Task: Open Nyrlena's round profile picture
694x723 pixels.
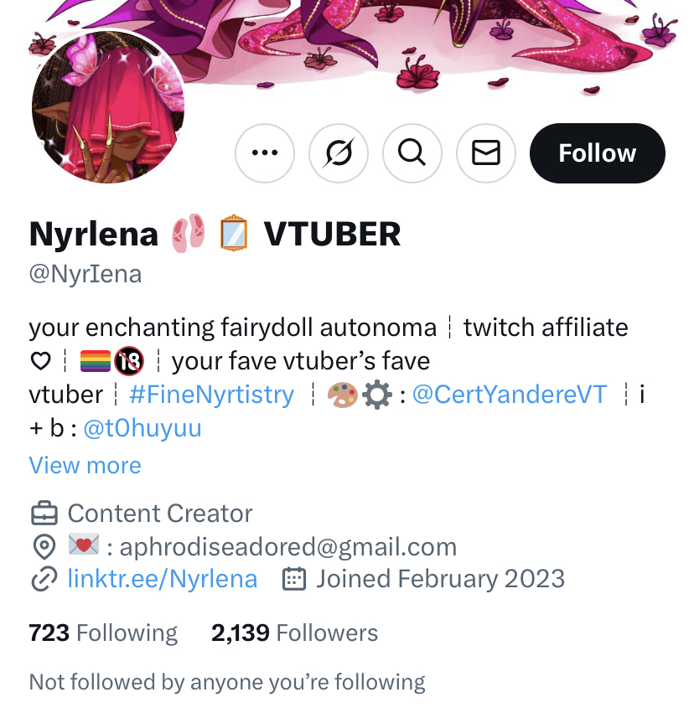Action: click(x=108, y=107)
